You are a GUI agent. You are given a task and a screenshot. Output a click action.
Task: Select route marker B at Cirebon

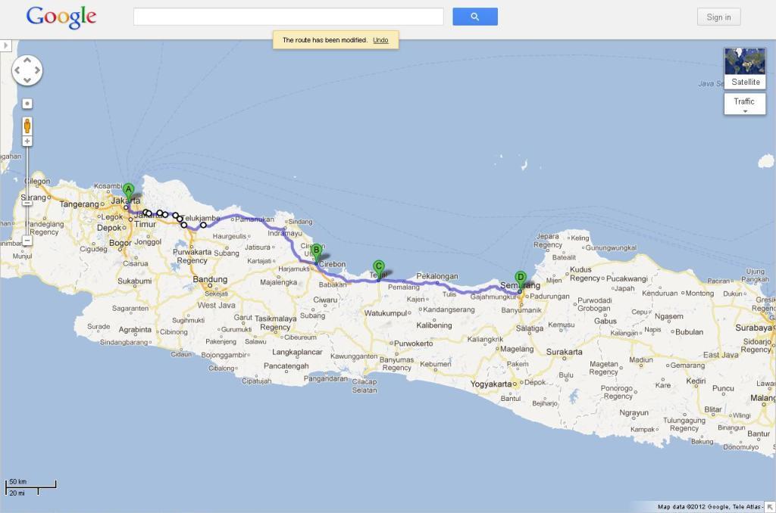316,252
